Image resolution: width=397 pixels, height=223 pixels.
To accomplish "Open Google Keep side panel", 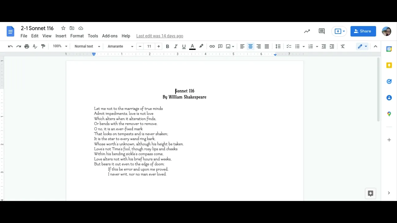I will [389, 65].
